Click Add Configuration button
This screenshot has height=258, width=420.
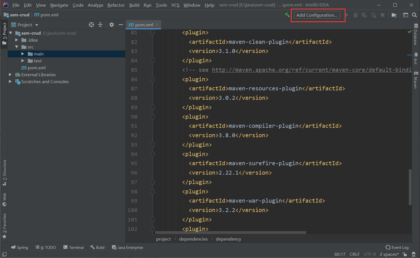pyautogui.click(x=317, y=15)
